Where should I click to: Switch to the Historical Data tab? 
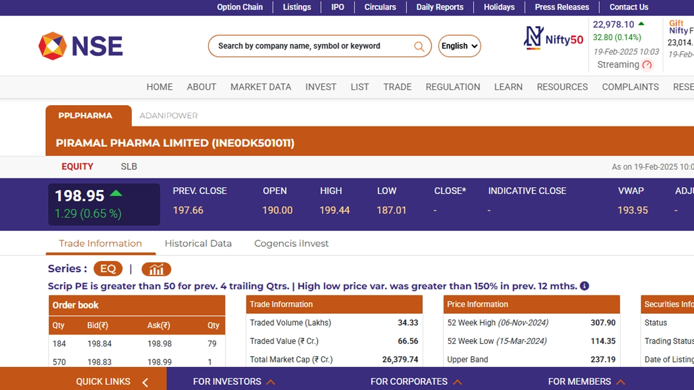(x=198, y=243)
